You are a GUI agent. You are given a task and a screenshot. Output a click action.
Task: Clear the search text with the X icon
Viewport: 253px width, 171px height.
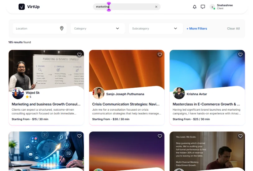coord(156,7)
